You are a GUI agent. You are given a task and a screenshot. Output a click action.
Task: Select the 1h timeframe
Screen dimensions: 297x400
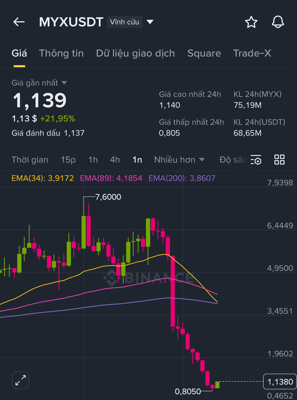point(93,160)
